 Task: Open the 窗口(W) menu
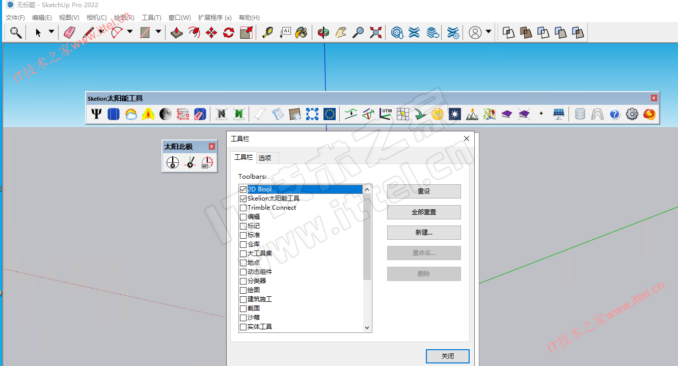tap(180, 17)
